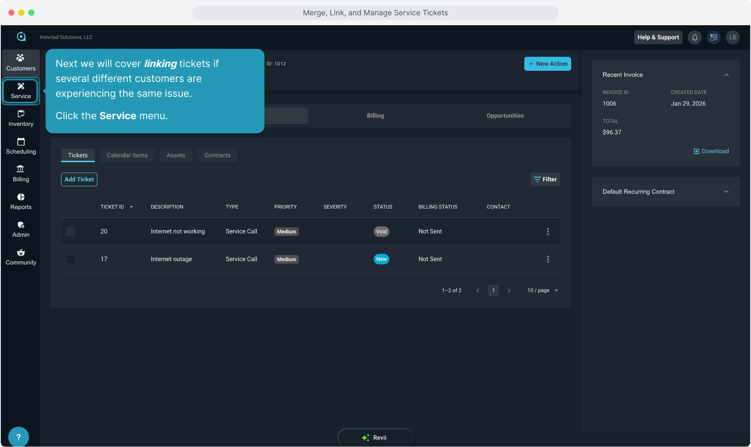Download the recent invoice
The height and width of the screenshot is (447, 751).
point(711,151)
